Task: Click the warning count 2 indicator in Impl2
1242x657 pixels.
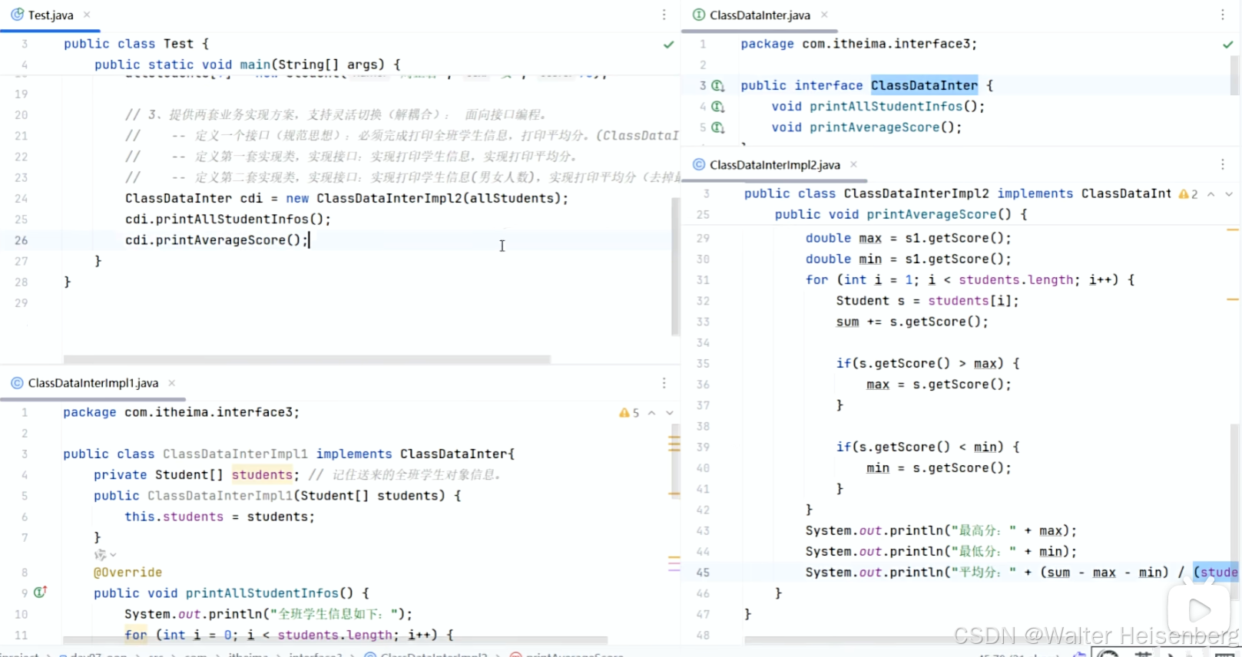Action: (x=1188, y=194)
